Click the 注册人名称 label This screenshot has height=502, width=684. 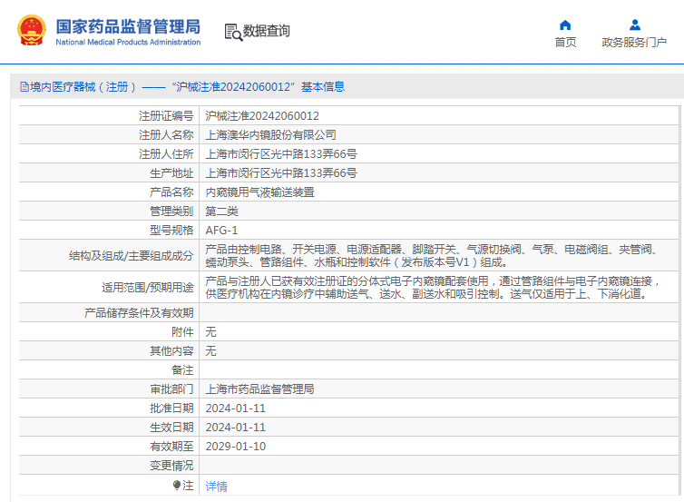pyautogui.click(x=166, y=135)
